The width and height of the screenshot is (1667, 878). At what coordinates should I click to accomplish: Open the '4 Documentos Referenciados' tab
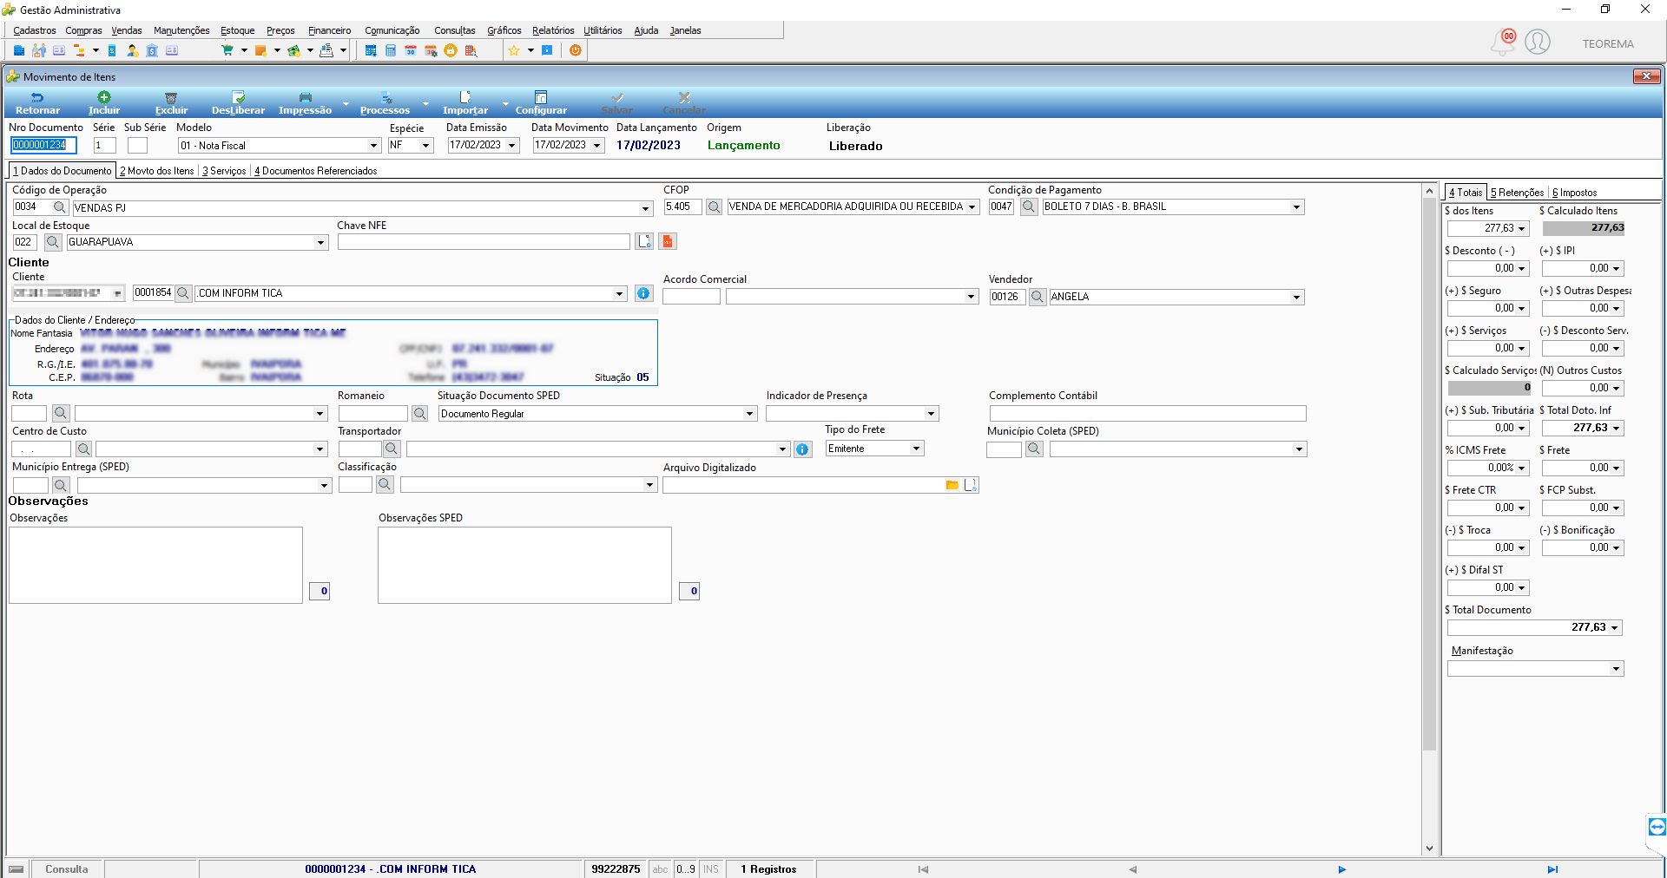pyautogui.click(x=316, y=171)
